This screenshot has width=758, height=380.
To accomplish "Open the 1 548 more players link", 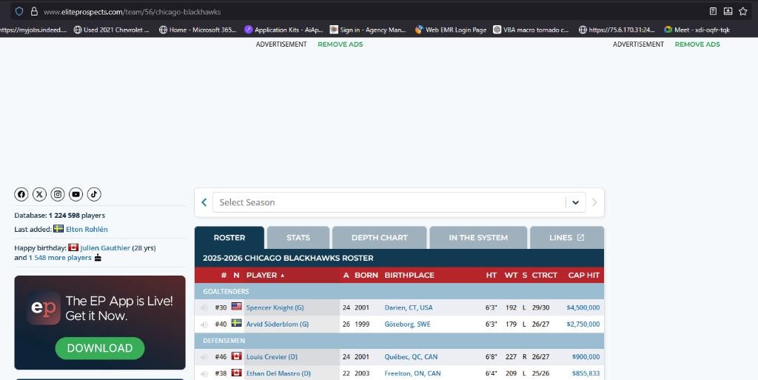I will 60,258.
